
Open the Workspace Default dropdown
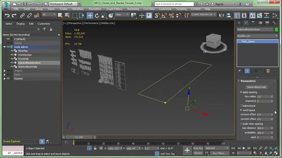click(63, 4)
